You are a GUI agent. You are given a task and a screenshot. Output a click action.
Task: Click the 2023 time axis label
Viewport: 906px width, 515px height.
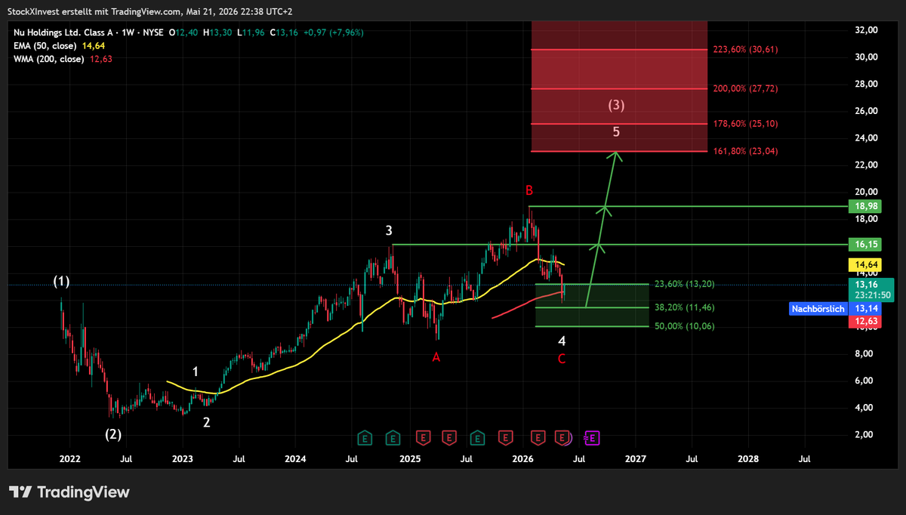(x=183, y=458)
